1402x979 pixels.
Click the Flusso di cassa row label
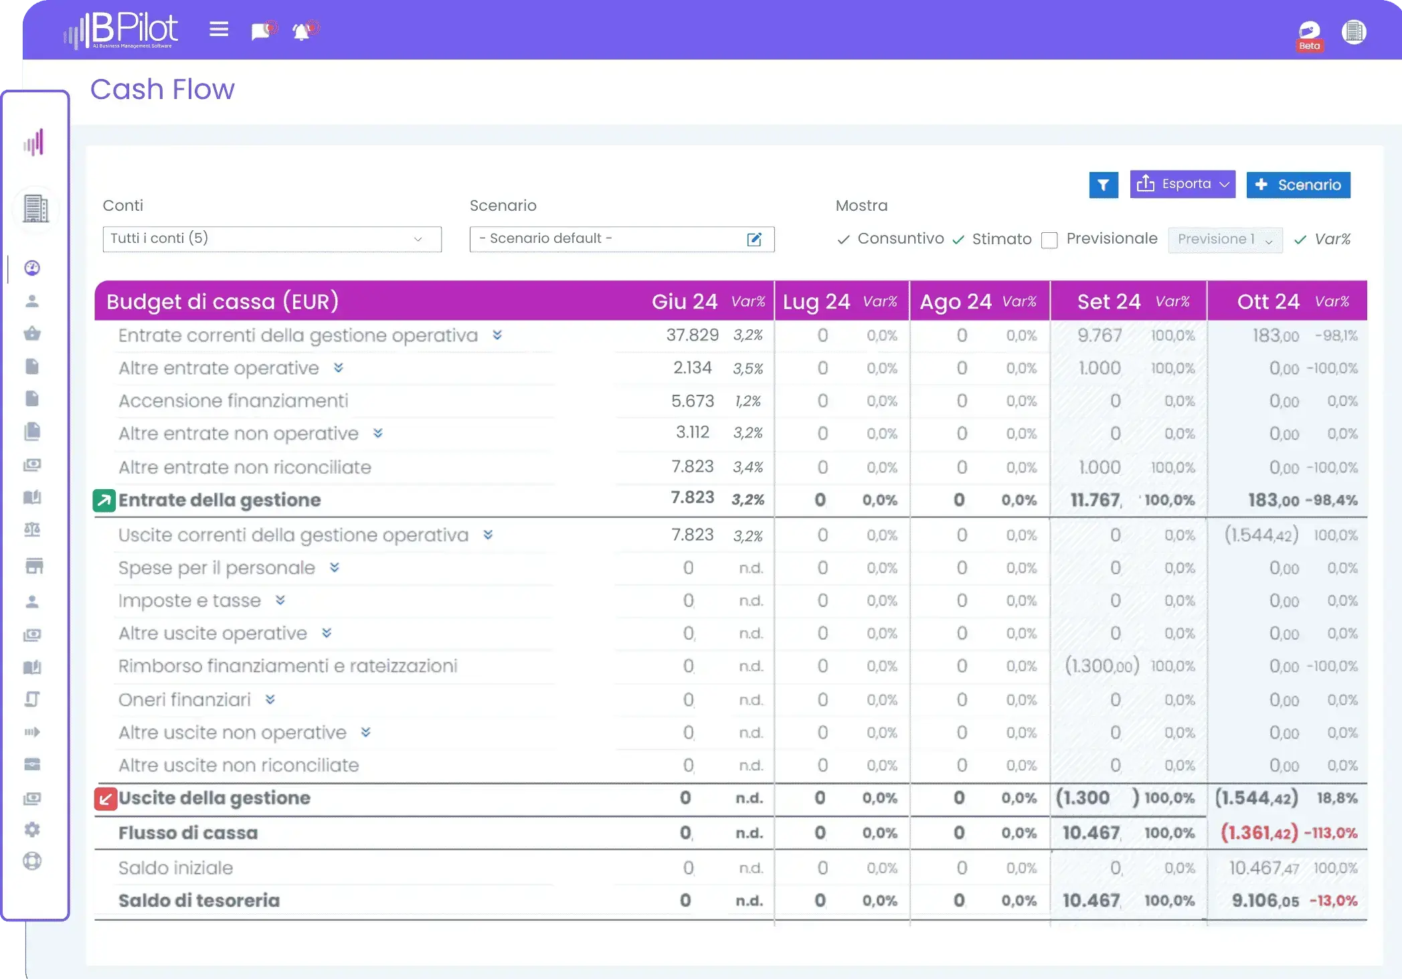point(188,833)
